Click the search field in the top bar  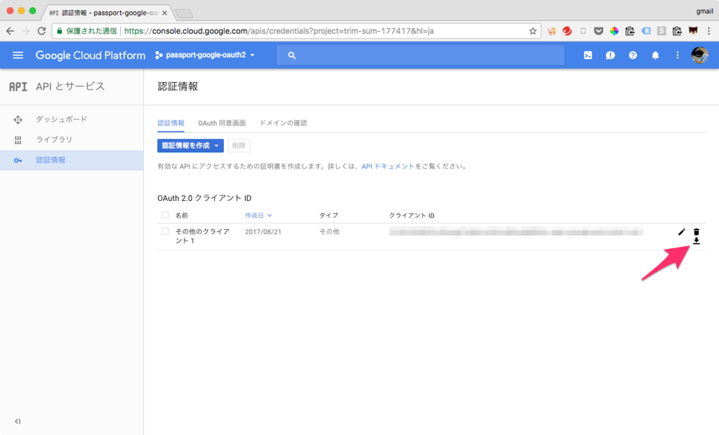[421, 55]
